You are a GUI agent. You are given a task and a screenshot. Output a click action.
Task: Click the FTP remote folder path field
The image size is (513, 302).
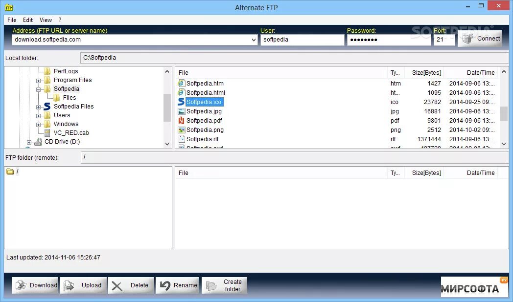pos(295,157)
